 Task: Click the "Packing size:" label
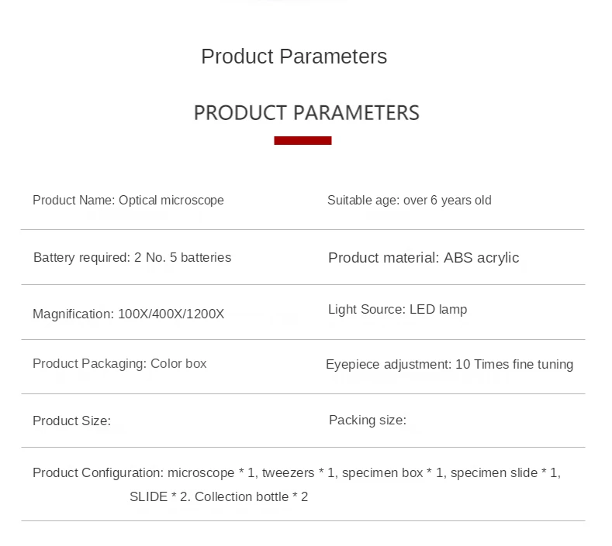pyautogui.click(x=367, y=420)
